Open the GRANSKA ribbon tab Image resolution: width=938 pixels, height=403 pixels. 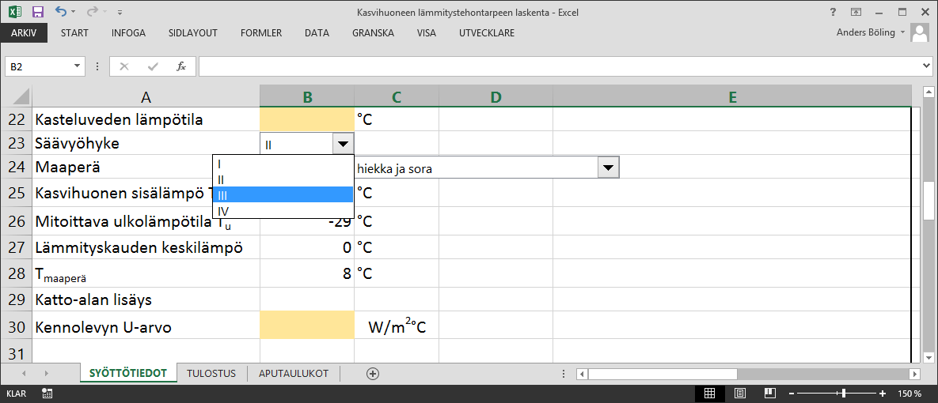tap(374, 33)
